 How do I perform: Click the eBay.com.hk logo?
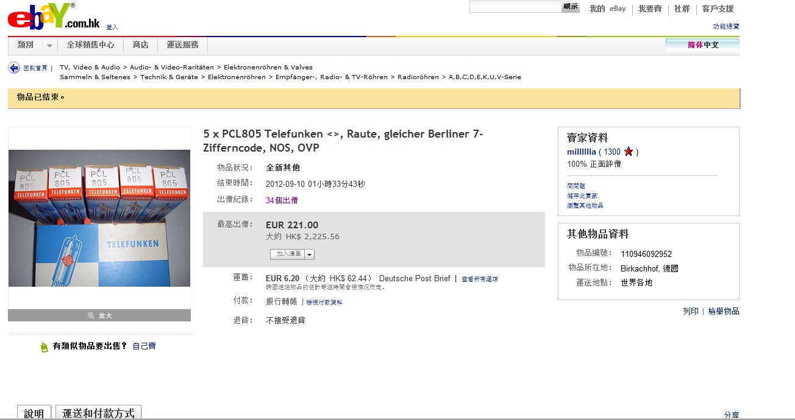[x=54, y=16]
